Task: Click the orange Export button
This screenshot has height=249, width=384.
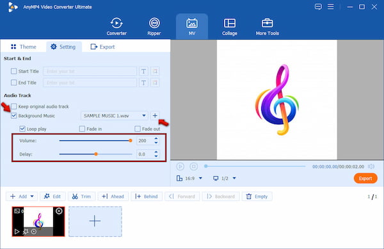Action: 365,178
